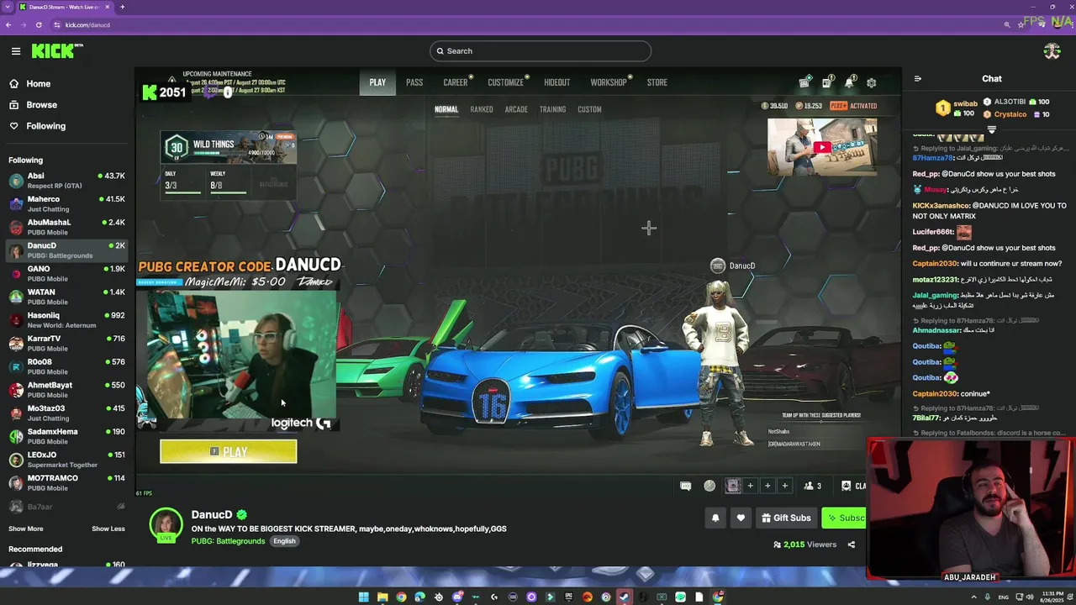Viewport: 1076px width, 605px height.
Task: Open KarrarTV channel in following list
Action: tap(66, 344)
